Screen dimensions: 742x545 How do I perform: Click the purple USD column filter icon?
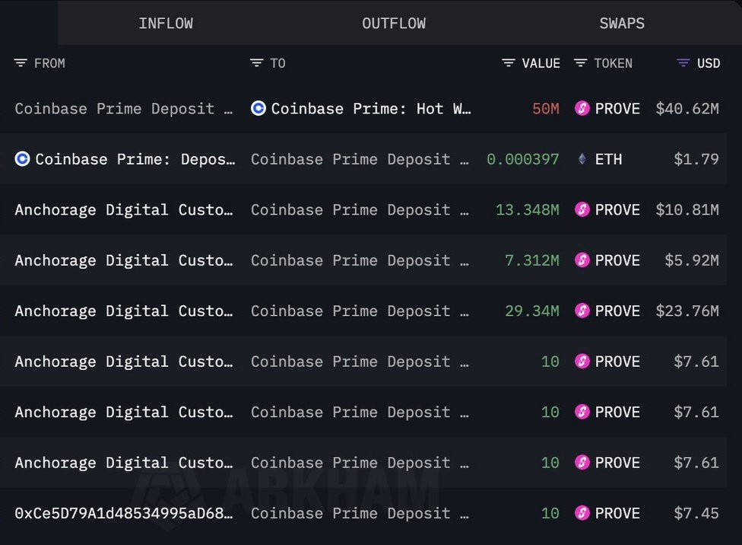point(683,63)
